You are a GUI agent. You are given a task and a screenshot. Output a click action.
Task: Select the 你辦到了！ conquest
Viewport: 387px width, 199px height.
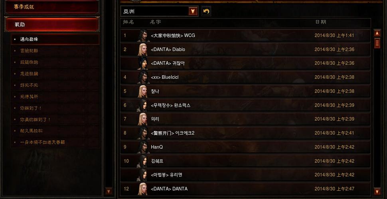click(x=55, y=108)
